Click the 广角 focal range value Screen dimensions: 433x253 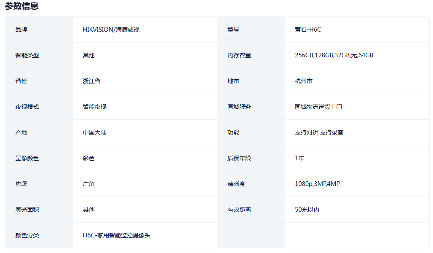tap(88, 184)
